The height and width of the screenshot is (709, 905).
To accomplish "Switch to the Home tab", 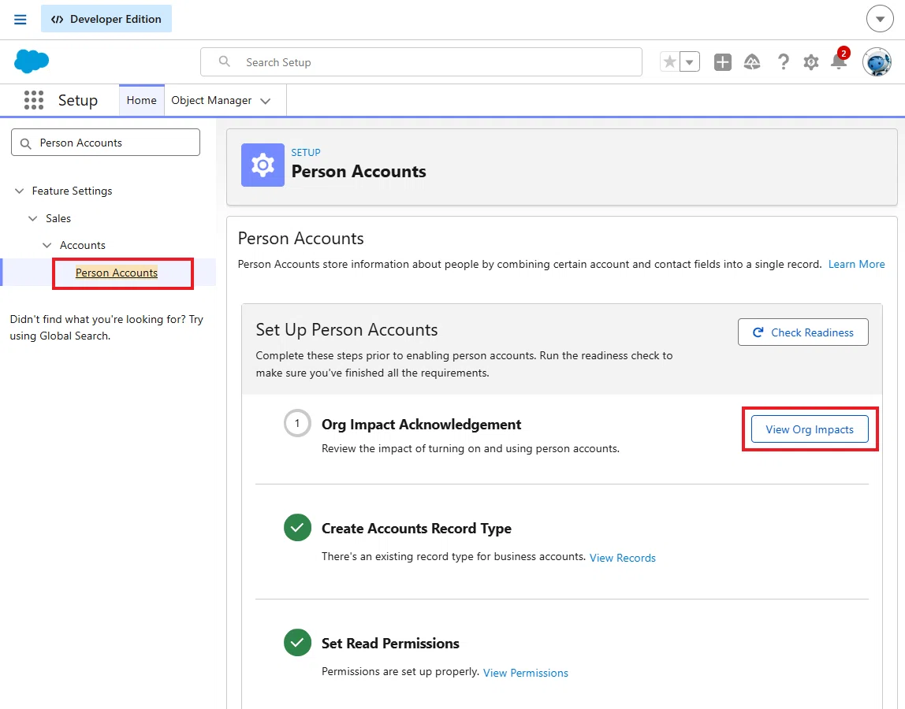I will (x=141, y=100).
